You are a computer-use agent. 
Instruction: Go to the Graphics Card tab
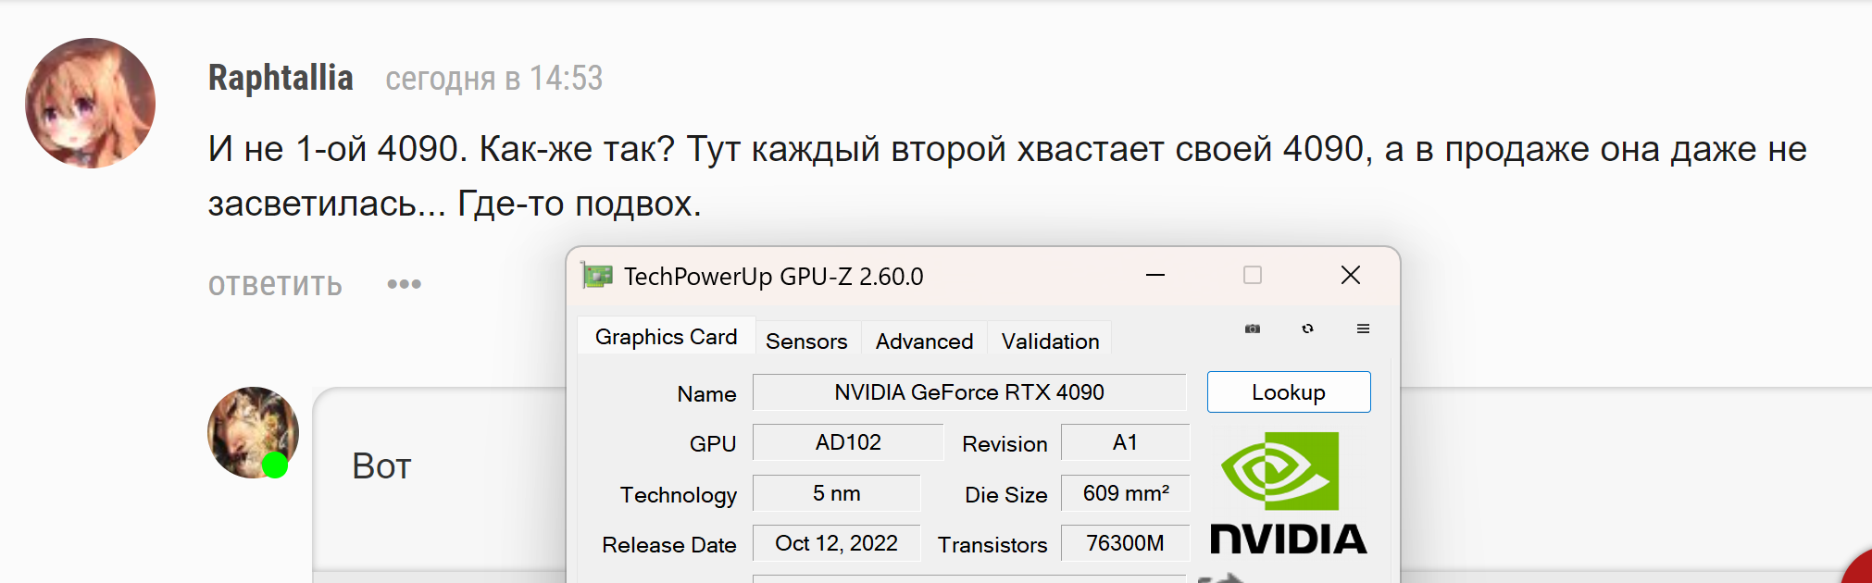666,337
